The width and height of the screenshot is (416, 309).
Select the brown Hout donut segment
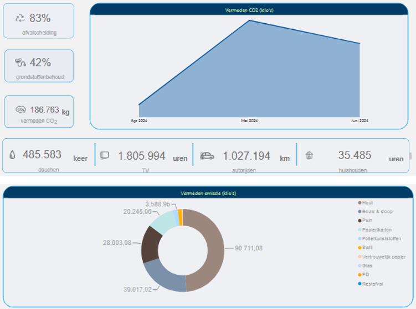tap(212, 249)
